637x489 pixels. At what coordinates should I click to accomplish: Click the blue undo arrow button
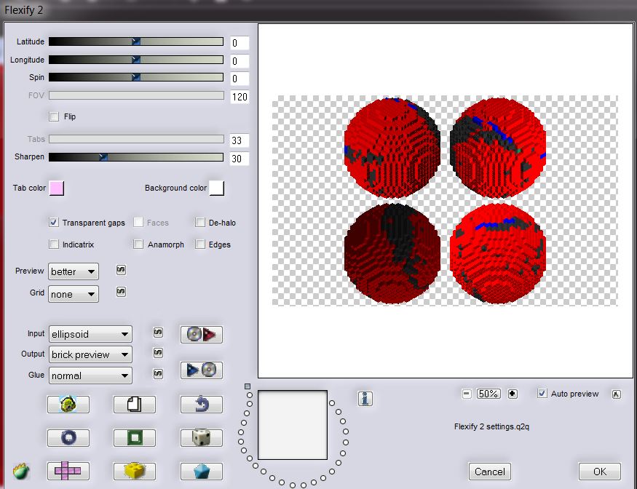click(x=202, y=405)
